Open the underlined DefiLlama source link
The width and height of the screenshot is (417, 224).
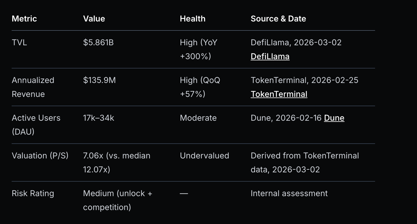click(270, 56)
